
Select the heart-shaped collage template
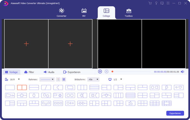coord(179,87)
